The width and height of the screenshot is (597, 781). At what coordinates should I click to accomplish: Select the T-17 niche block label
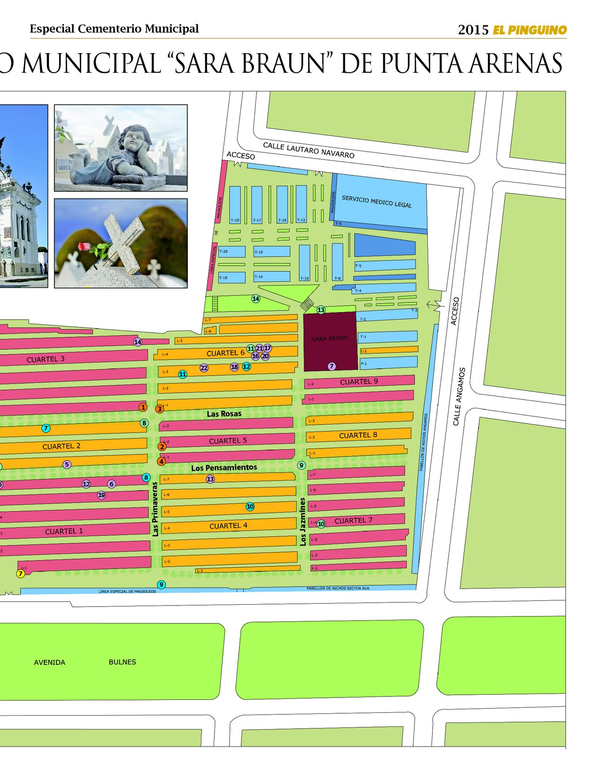(x=257, y=220)
